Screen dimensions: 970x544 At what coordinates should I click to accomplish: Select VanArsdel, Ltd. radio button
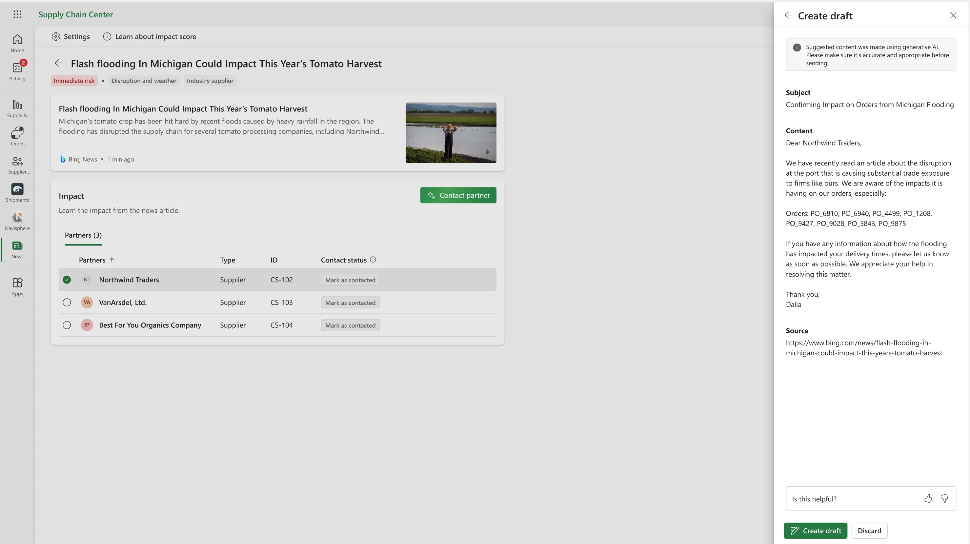[x=67, y=302]
